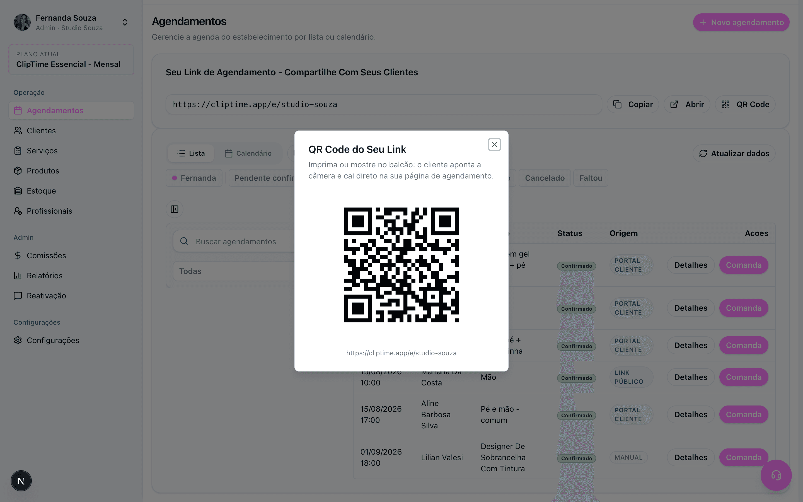Switch to the Calendário view tab
This screenshot has height=502, width=803.
click(248, 153)
